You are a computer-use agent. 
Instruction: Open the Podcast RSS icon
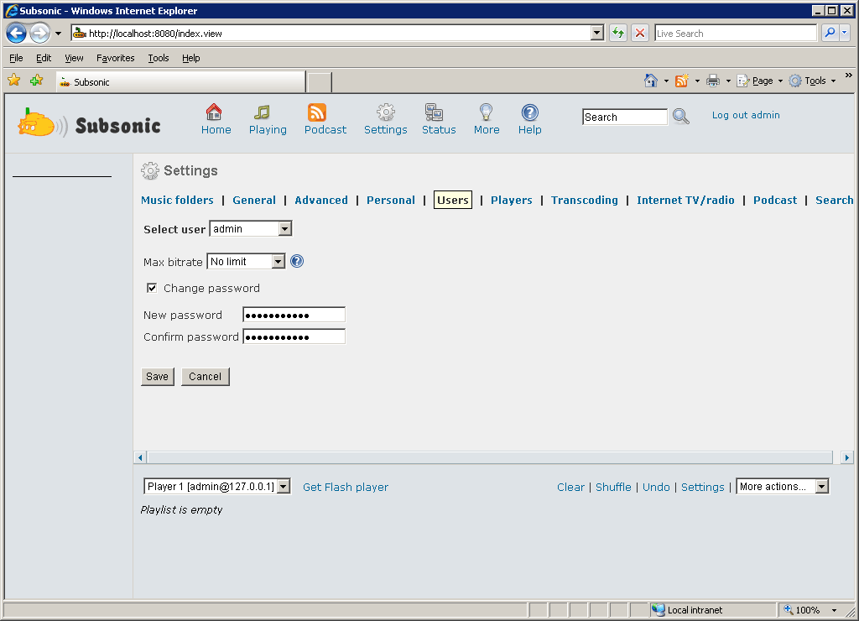coord(316,112)
